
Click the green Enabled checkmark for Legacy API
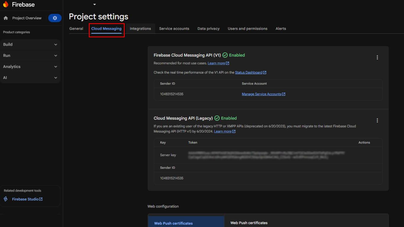217,118
